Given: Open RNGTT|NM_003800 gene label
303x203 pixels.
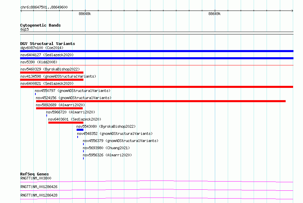Looking at the screenshot, I should click(x=36, y=178).
